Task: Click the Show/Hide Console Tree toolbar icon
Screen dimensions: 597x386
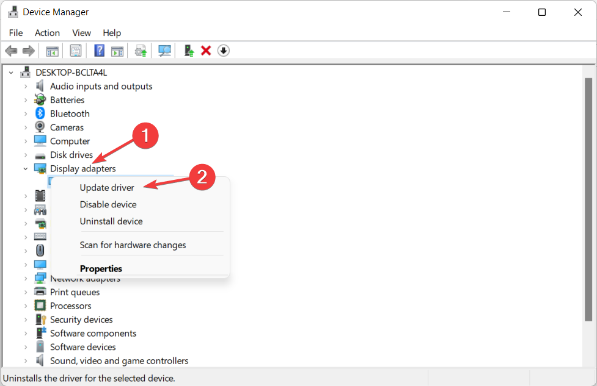Action: click(x=53, y=51)
